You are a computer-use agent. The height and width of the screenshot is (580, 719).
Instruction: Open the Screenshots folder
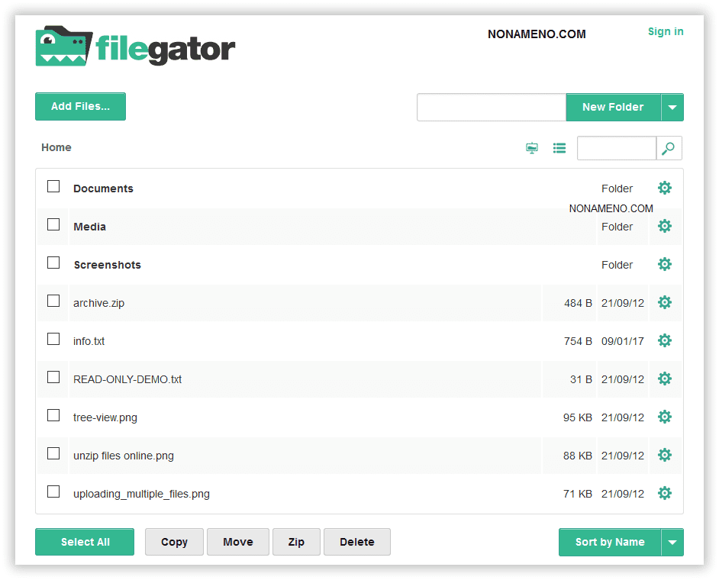pos(107,265)
